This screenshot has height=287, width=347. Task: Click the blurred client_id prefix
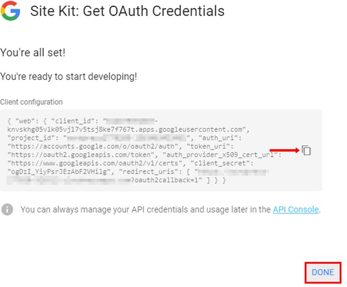pyautogui.click(x=131, y=121)
